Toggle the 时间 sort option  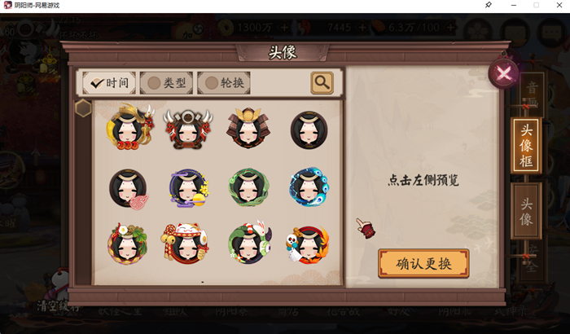pyautogui.click(x=109, y=83)
